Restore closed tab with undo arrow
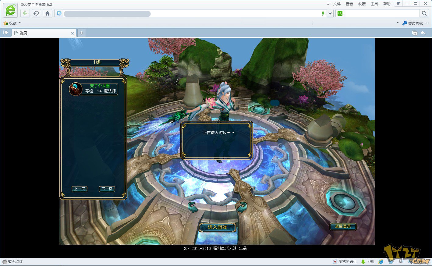This screenshot has height=266, width=432. (x=423, y=33)
